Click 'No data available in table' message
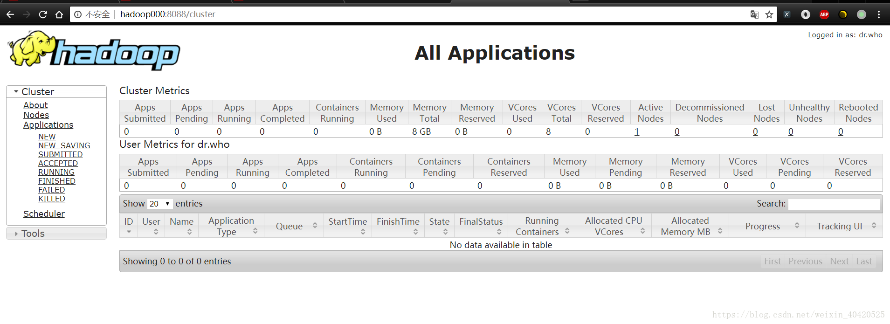This screenshot has height=324, width=890. (501, 245)
